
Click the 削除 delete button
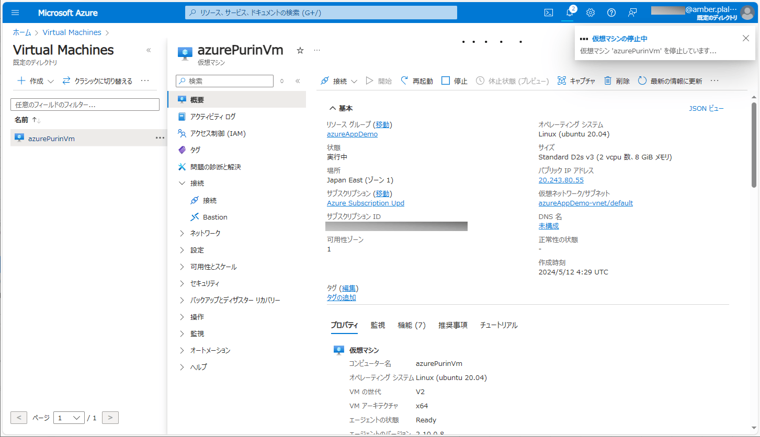pos(617,81)
